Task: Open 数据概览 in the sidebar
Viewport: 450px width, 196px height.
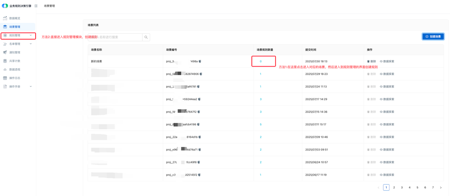Action: click(14, 18)
